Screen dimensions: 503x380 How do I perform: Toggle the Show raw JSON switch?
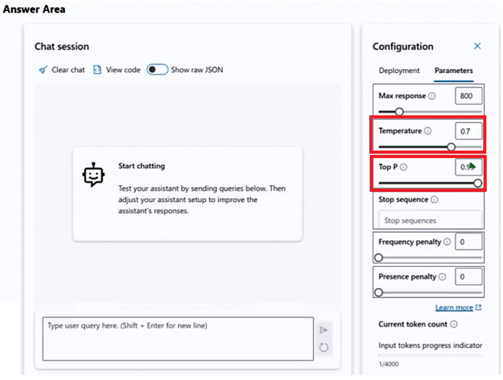(x=157, y=70)
